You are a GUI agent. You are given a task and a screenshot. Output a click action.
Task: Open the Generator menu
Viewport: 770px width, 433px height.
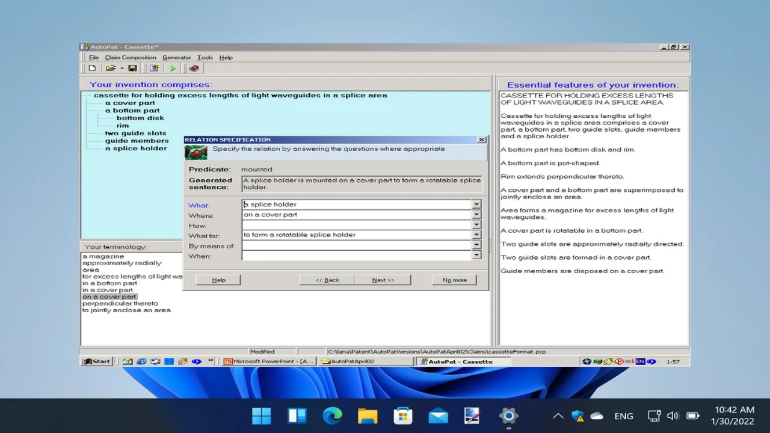click(176, 58)
